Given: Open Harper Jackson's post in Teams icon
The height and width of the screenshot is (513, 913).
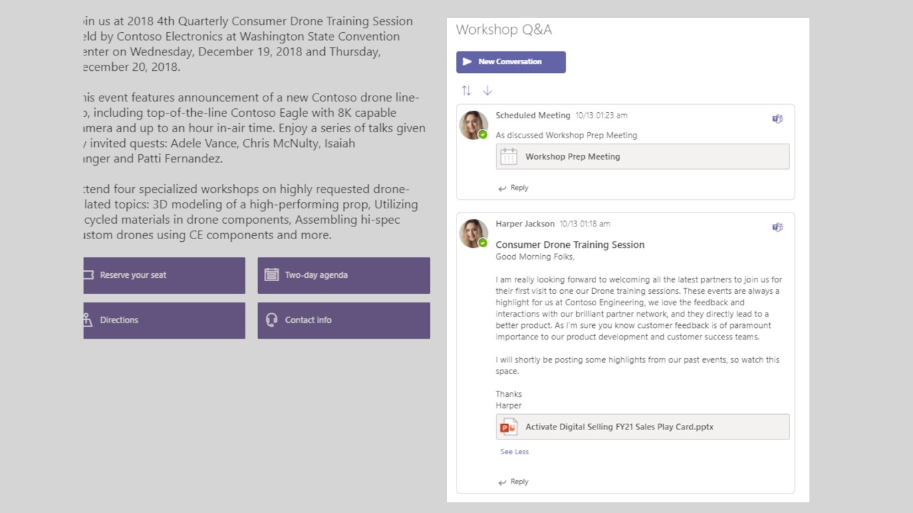Looking at the screenshot, I should (x=777, y=227).
